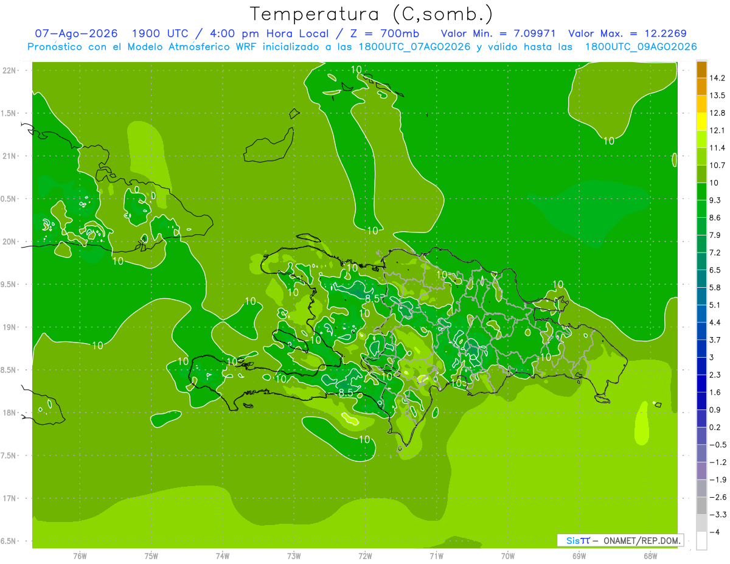Click the "ONAMET/REP.DOM." credit label

(x=641, y=540)
